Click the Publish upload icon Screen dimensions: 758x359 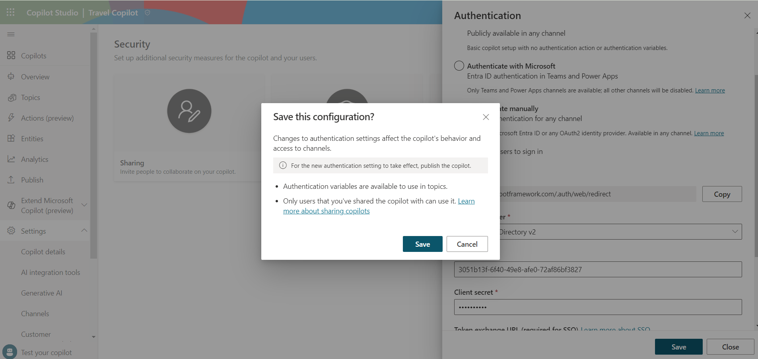click(11, 180)
